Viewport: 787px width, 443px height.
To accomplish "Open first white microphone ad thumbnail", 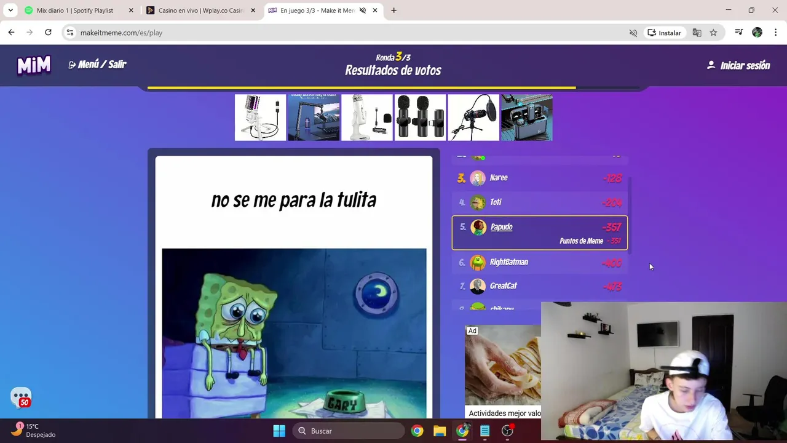I will [260, 117].
